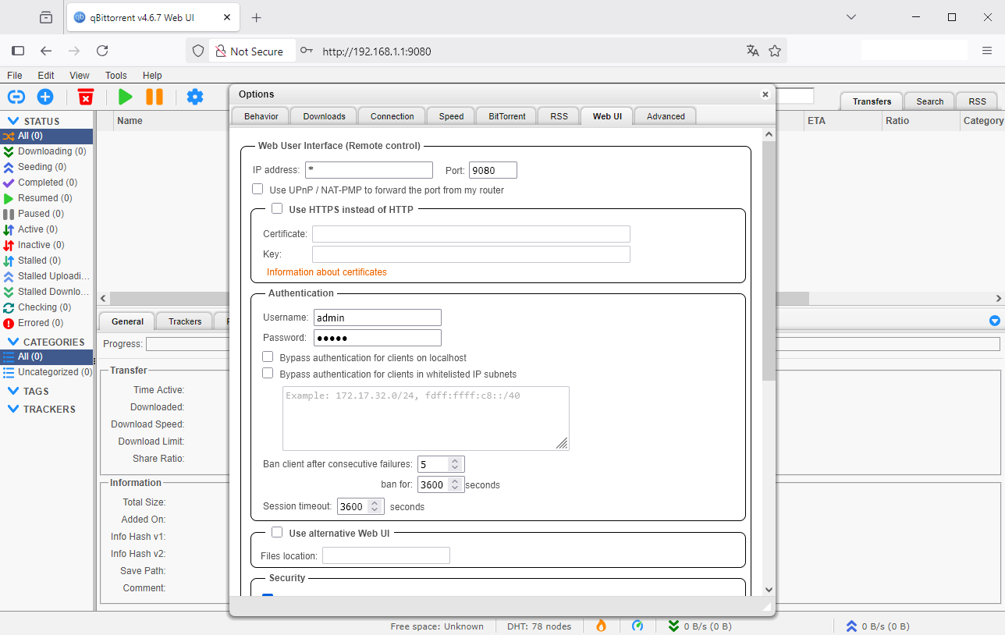
Task: Click the orange Pause toolbar icon
Action: (x=154, y=97)
